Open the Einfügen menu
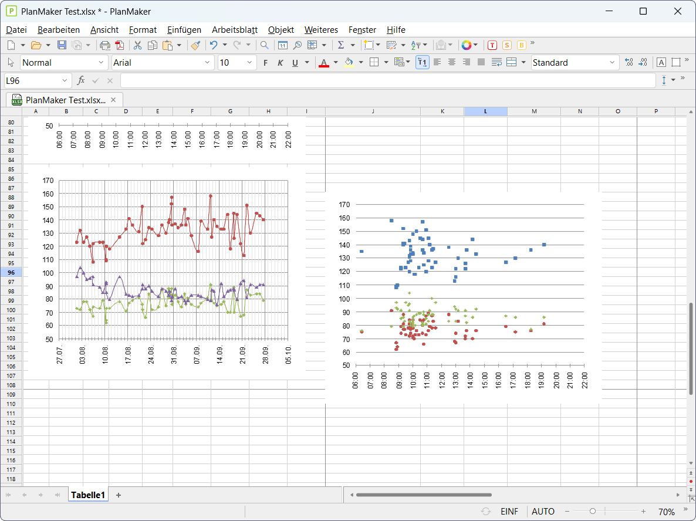Viewport: 696px width, 521px height. click(x=184, y=30)
